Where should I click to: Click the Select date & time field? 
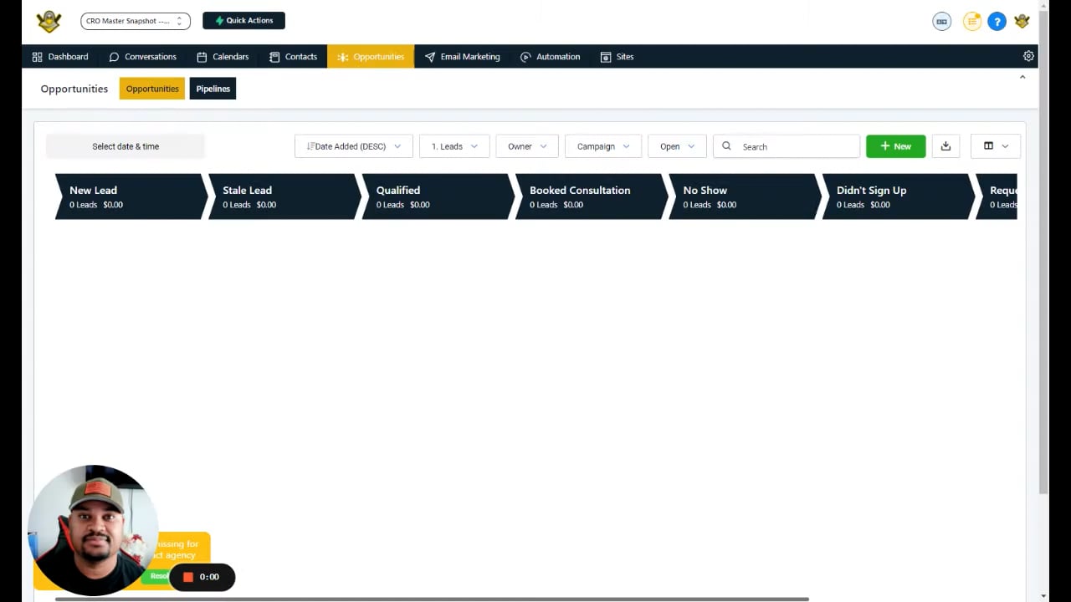coord(126,146)
